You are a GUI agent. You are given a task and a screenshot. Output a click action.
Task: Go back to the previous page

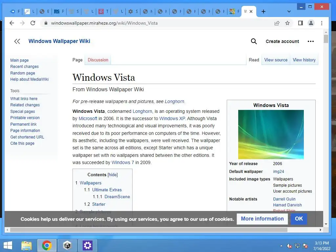pos(12,23)
